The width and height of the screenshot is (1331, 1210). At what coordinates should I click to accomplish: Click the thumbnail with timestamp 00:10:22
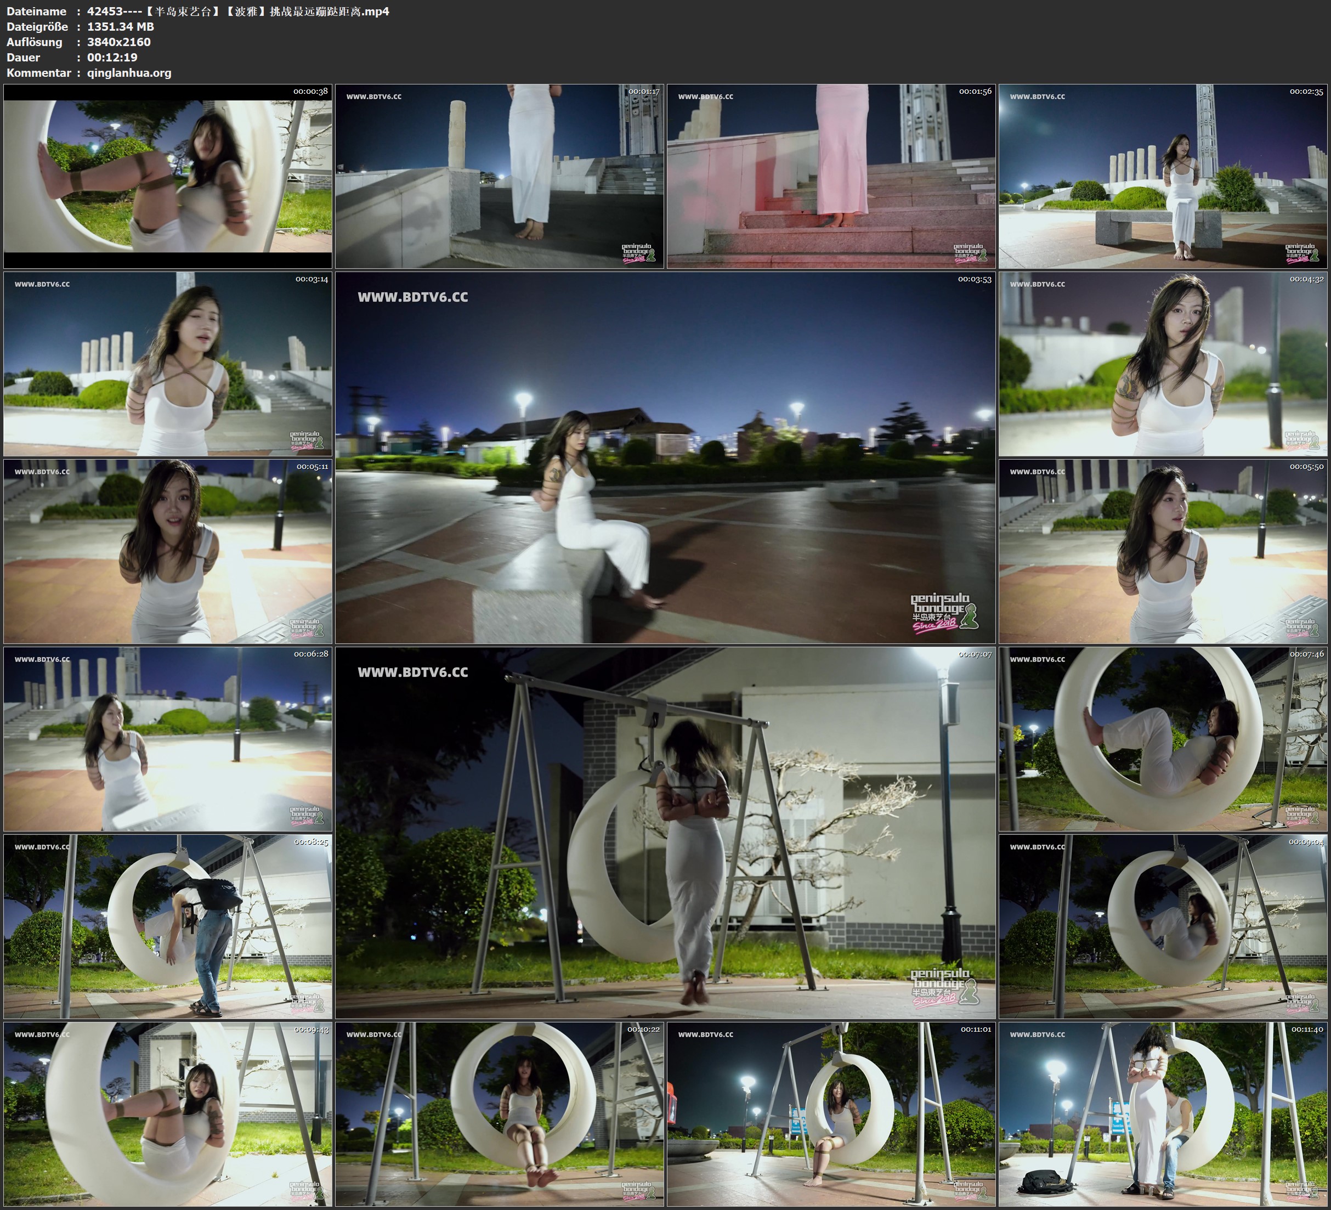tap(499, 1113)
